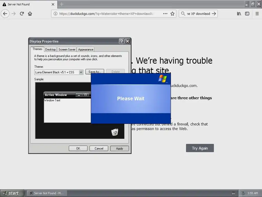
Task: Show site information icon in address bar
Action: tap(56, 14)
